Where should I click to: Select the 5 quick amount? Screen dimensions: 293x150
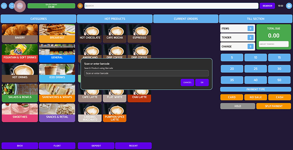click(x=232, y=57)
